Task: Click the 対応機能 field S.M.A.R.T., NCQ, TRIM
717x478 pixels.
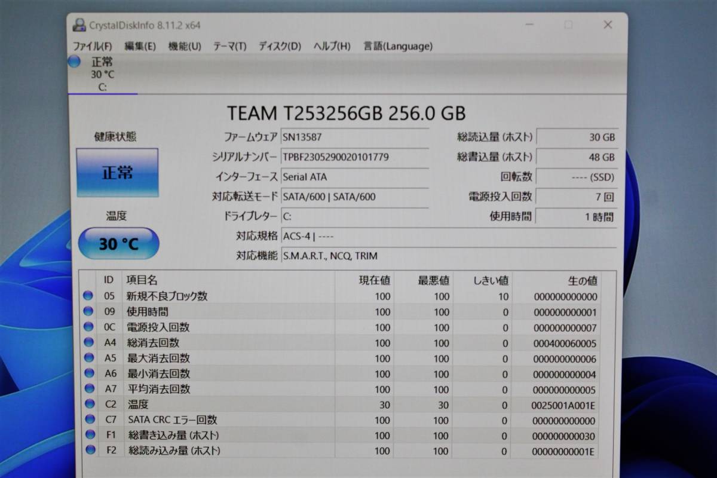Action: tap(448, 256)
